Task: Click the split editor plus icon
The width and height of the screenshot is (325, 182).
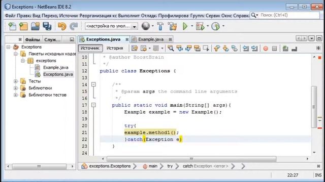Action: tap(318, 48)
